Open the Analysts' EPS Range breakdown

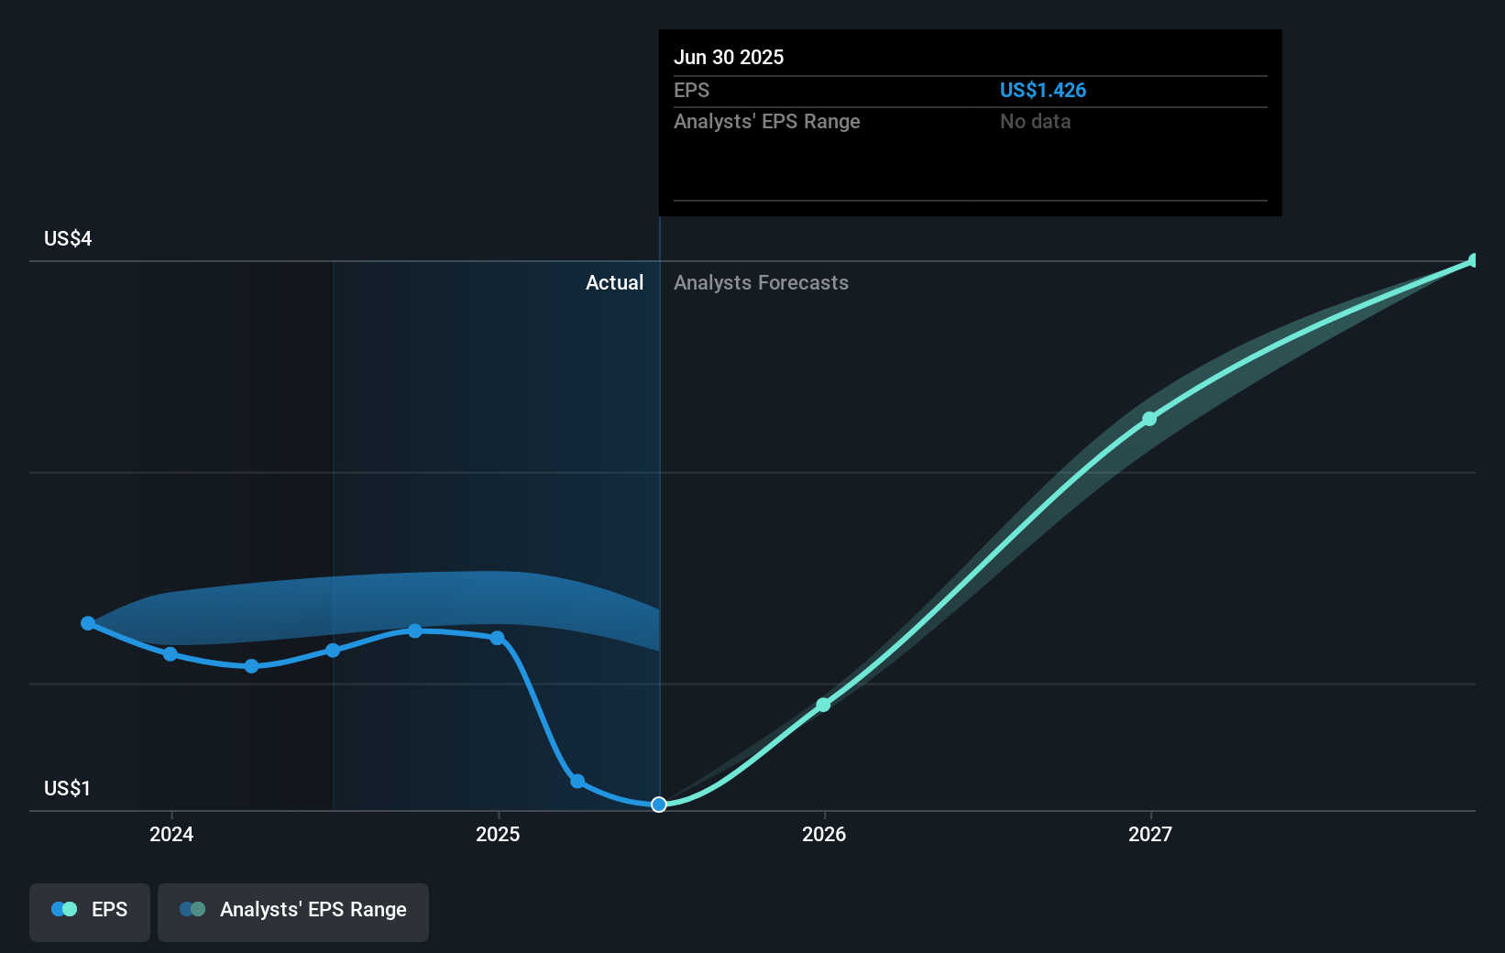click(767, 121)
